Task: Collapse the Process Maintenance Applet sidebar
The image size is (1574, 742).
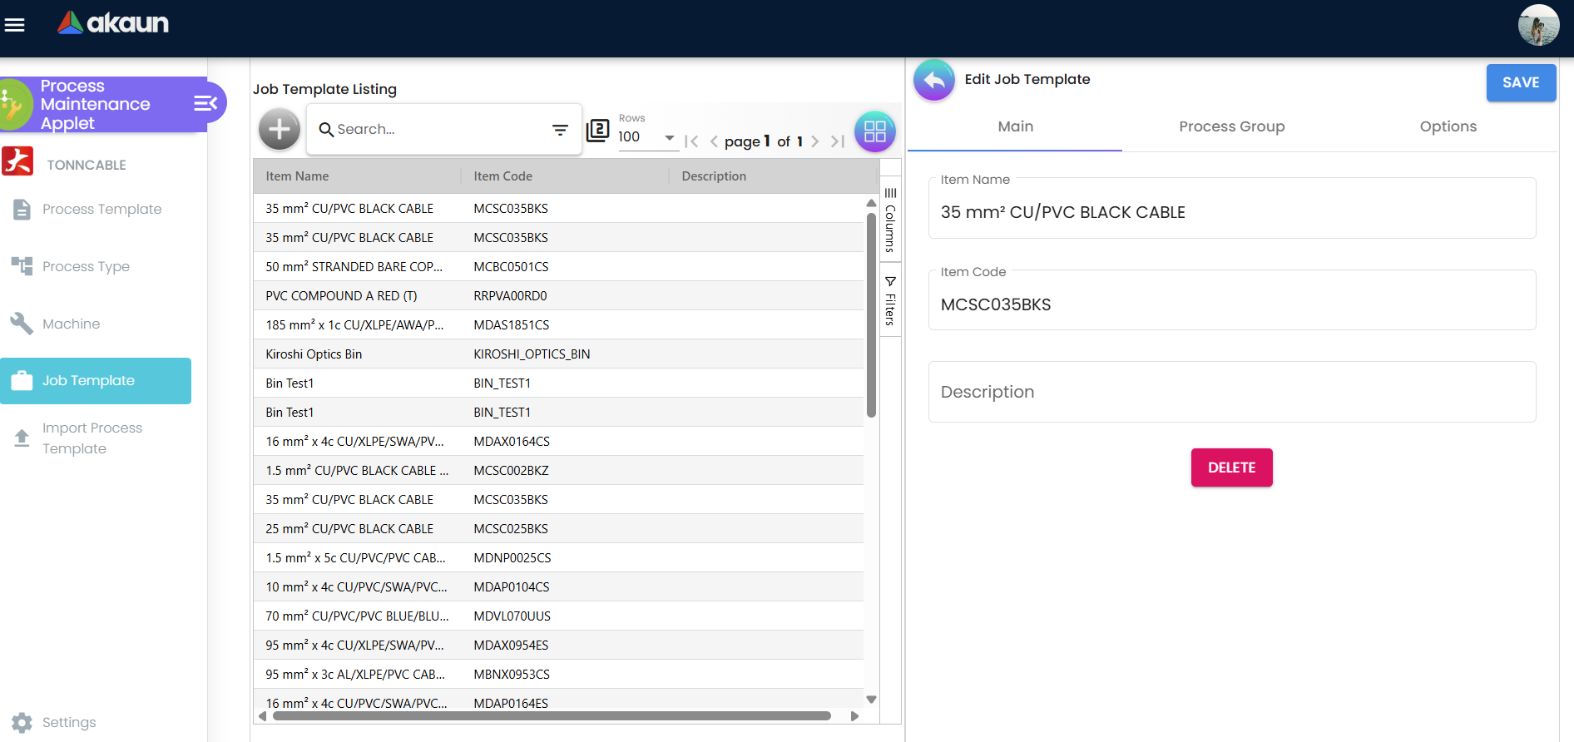Action: pos(205,103)
